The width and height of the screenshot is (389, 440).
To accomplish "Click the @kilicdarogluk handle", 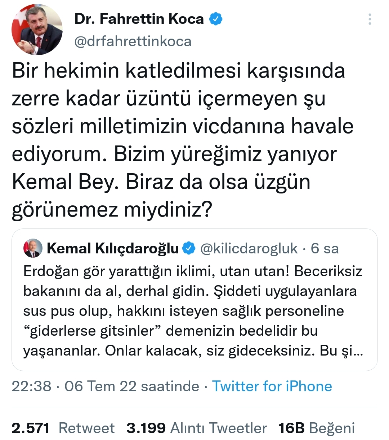I will point(249,248).
